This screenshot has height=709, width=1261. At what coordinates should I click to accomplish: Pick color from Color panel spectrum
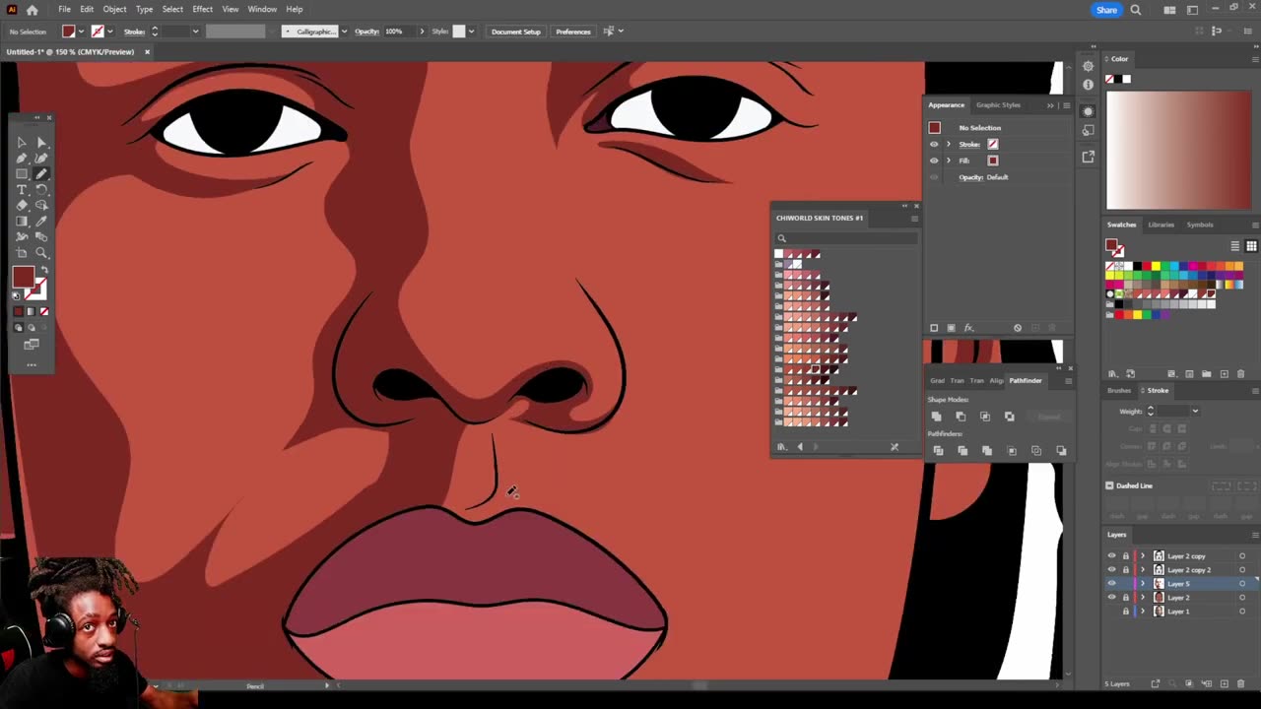pos(1179,150)
